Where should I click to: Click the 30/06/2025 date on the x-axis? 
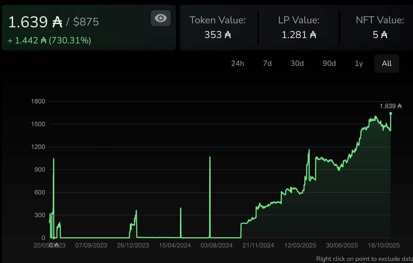pyautogui.click(x=342, y=245)
